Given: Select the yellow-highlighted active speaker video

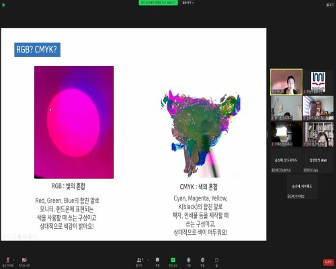Looking at the screenshot, I should [x=286, y=82].
